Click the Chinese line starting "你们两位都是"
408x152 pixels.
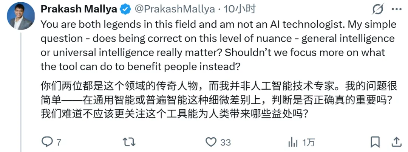(218, 86)
